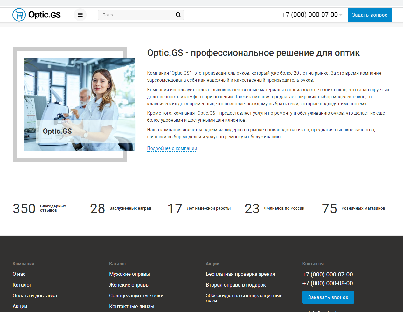Call footer number +7 (000) 000-08-00
Image resolution: width=403 pixels, height=312 pixels.
(x=327, y=283)
